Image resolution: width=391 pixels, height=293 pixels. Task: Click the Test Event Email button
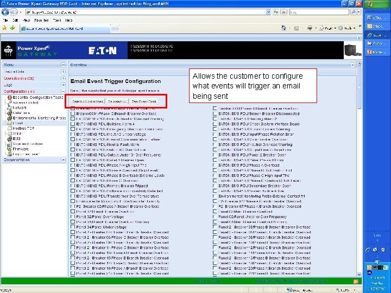tap(144, 101)
